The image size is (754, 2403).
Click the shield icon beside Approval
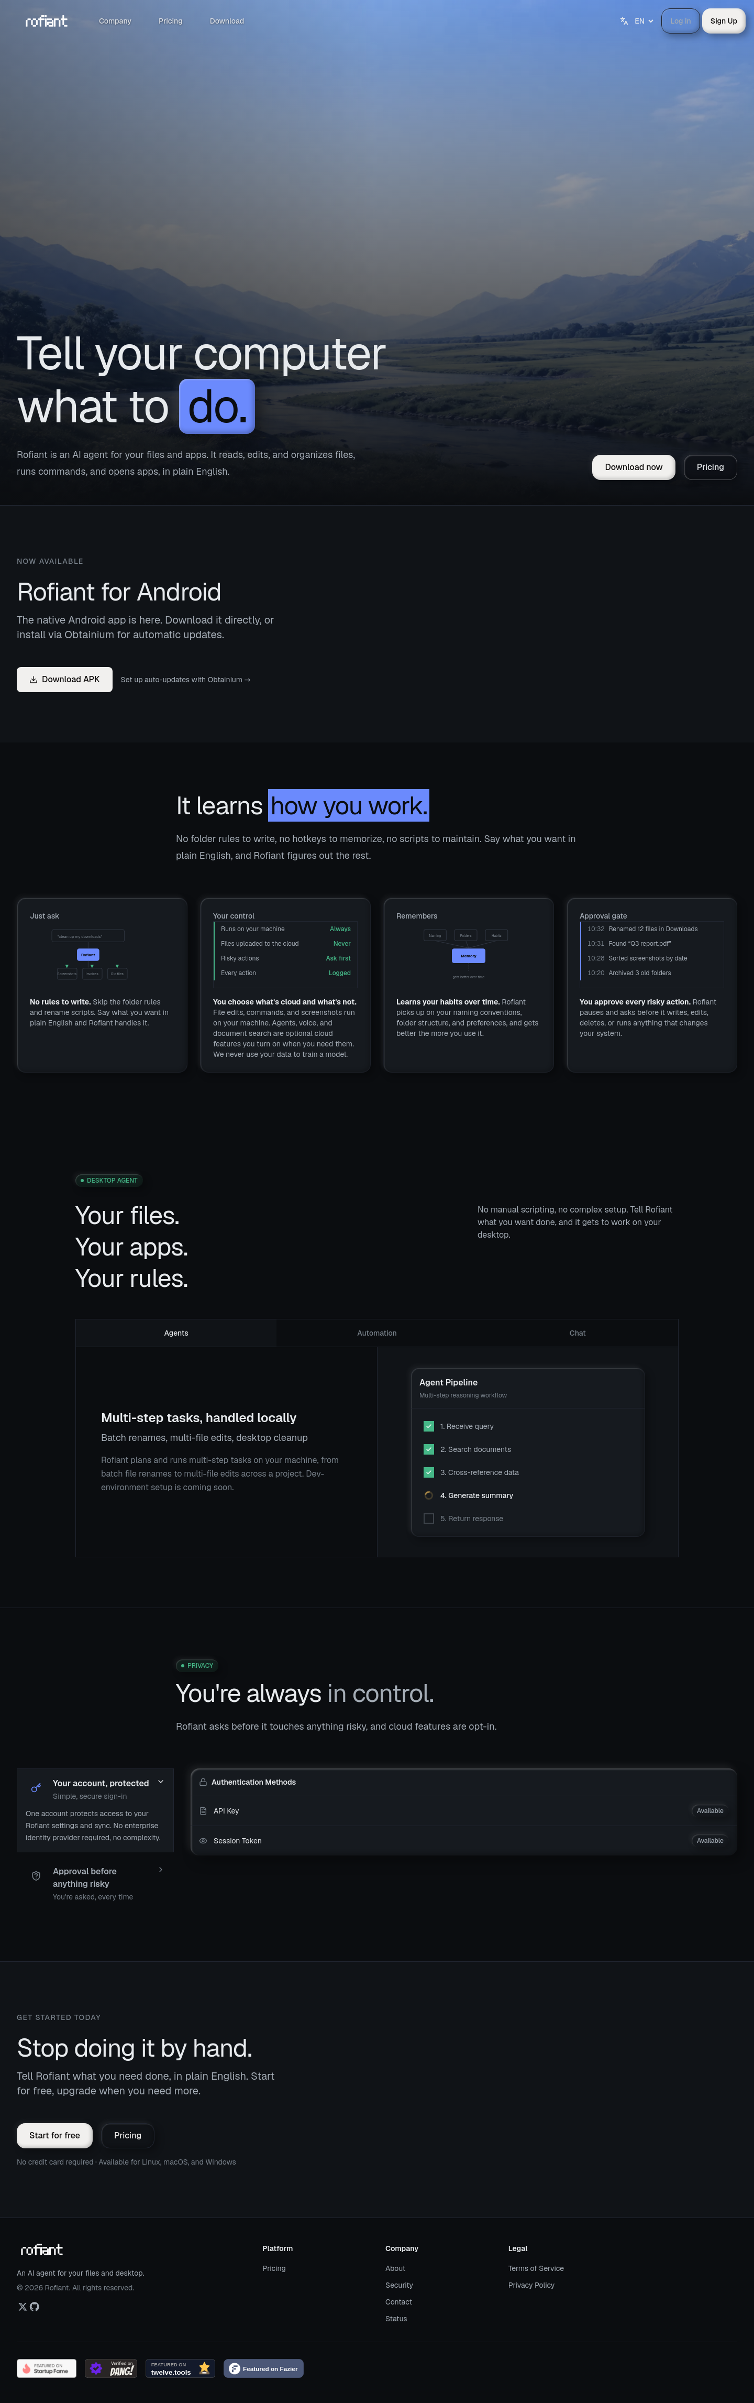click(36, 1876)
